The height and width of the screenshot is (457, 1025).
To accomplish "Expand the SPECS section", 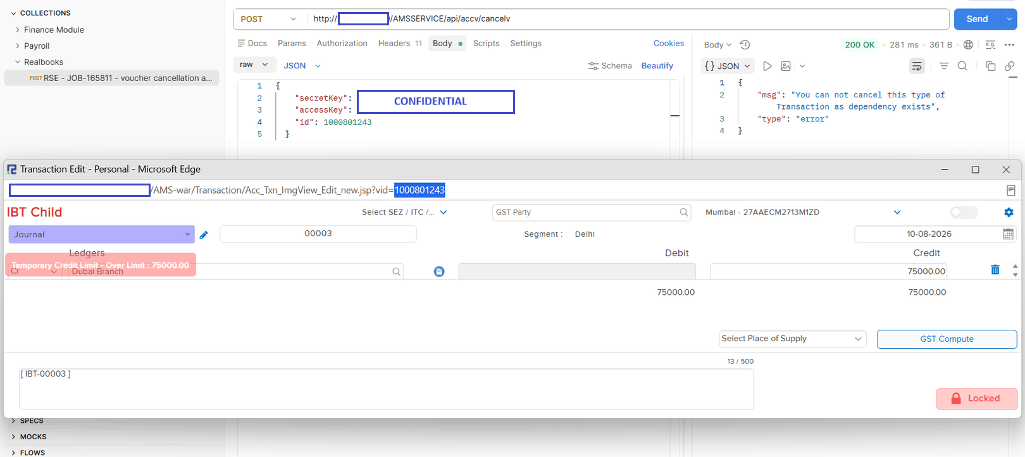I will pos(13,421).
